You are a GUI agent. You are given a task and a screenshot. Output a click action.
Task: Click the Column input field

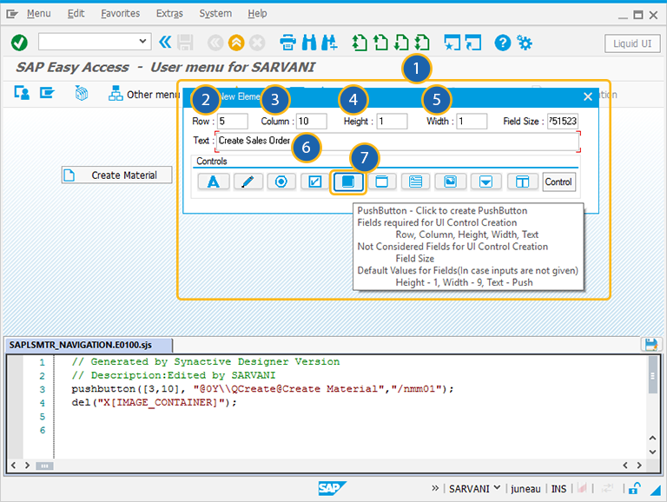tap(312, 122)
